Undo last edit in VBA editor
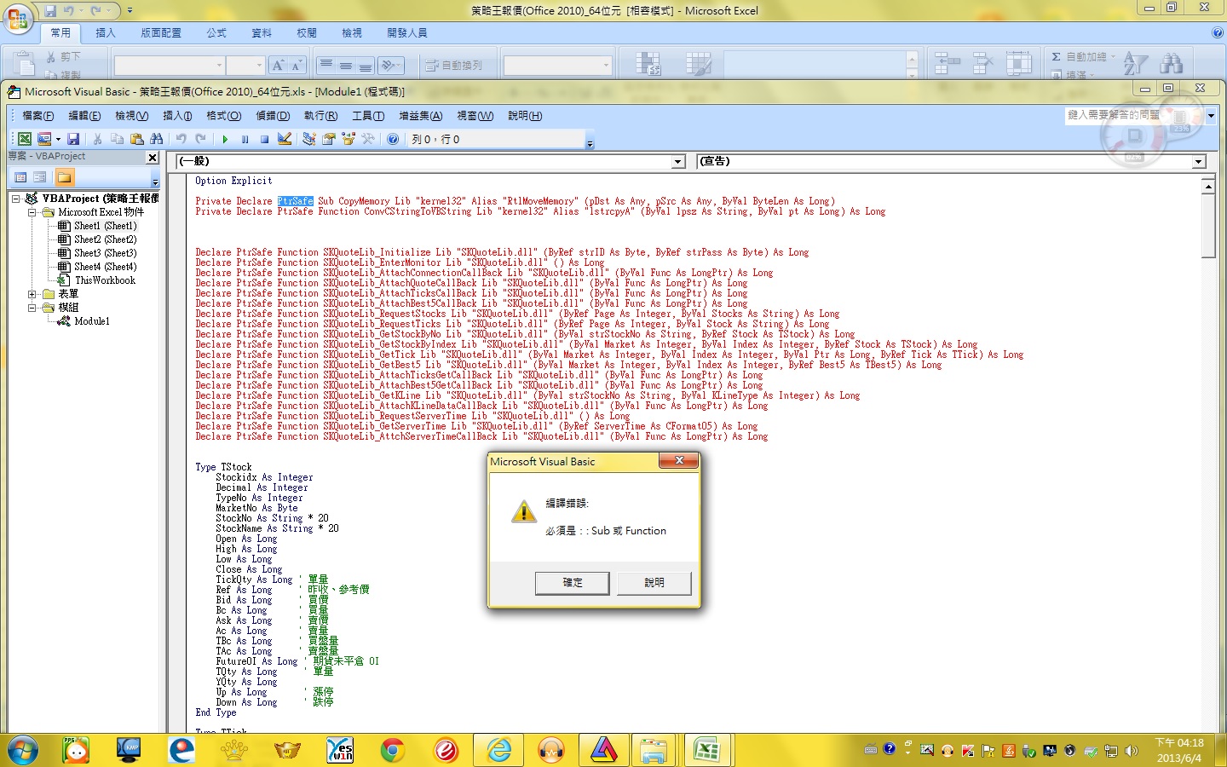Screen dimensions: 1227x767 tap(181, 139)
